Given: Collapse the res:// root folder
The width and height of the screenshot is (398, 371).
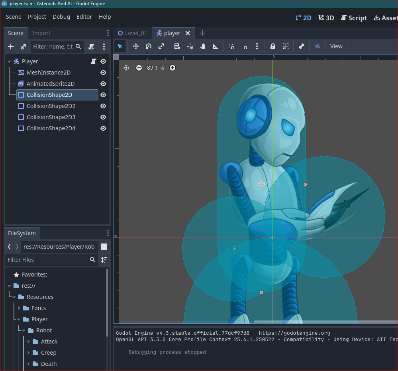Looking at the screenshot, I should [9, 286].
